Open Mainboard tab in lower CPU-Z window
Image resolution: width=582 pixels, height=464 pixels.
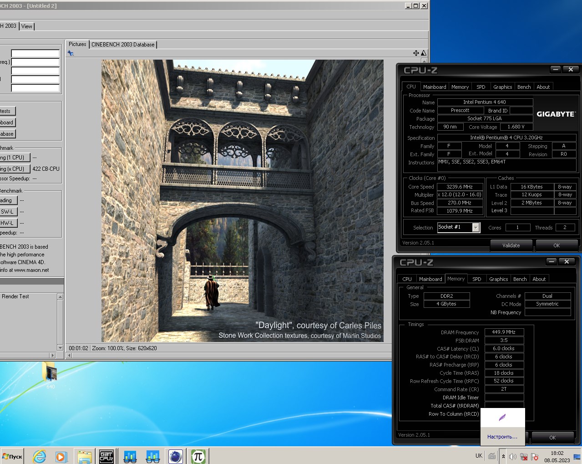click(430, 279)
